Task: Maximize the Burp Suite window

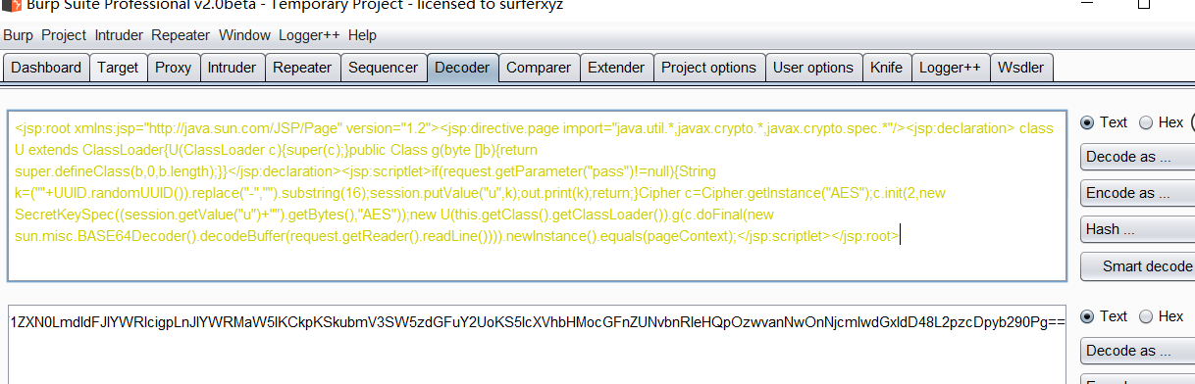Action: [x=1143, y=4]
